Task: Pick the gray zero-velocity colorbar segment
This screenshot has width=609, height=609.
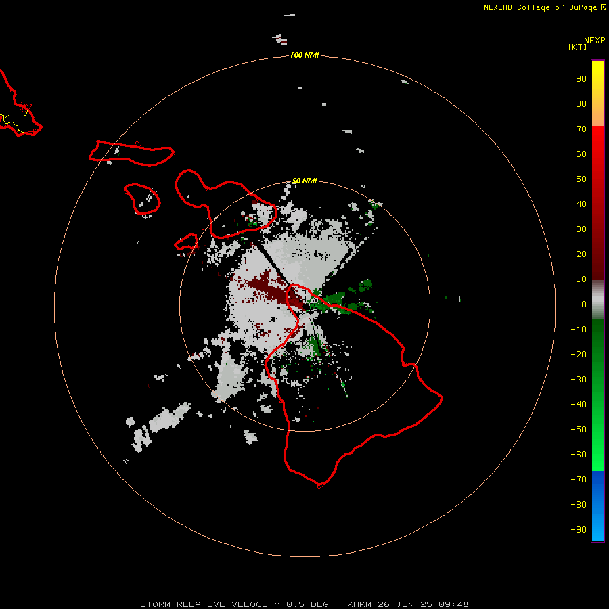Action: tap(597, 300)
